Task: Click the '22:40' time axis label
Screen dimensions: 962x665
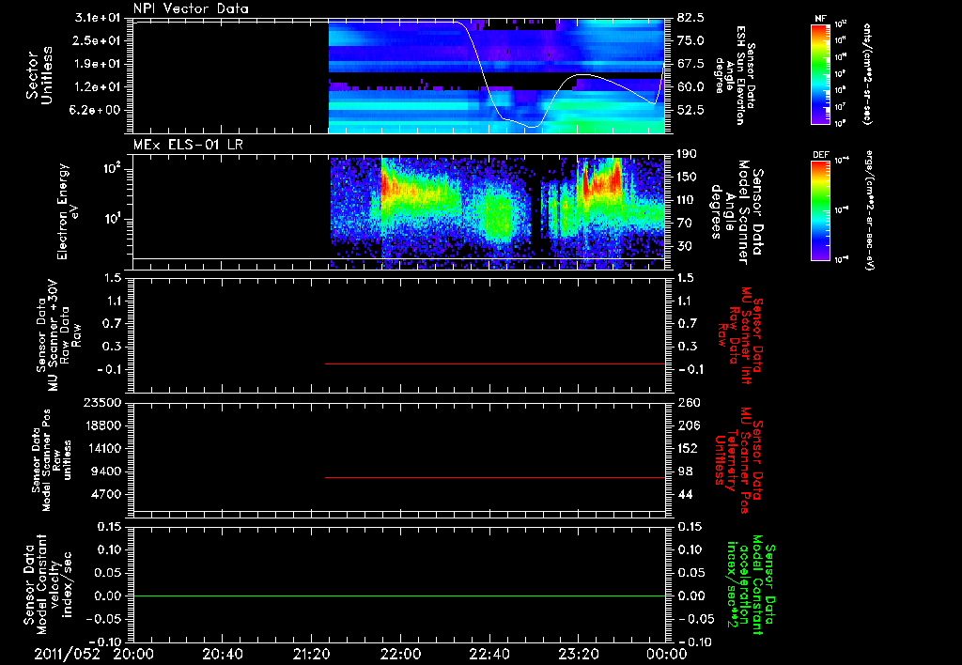Action: coord(489,654)
